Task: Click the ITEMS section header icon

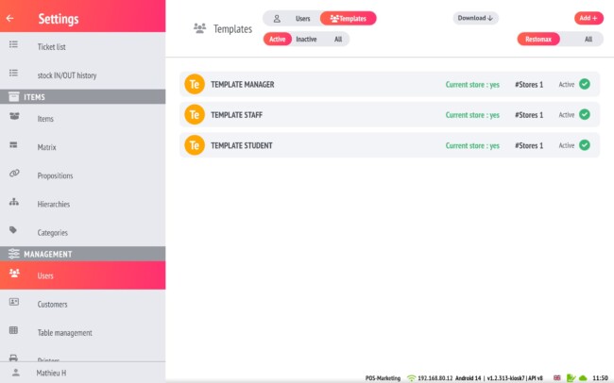Action: (14, 96)
